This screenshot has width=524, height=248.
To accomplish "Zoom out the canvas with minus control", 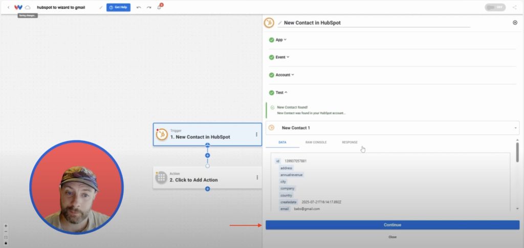I will point(6,232).
